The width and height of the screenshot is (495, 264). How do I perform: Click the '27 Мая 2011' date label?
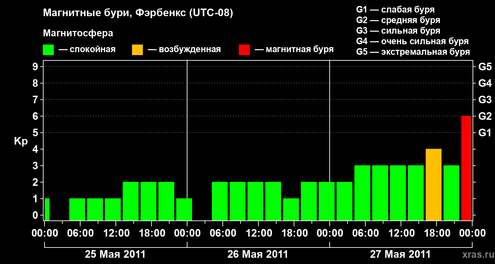tap(400, 254)
